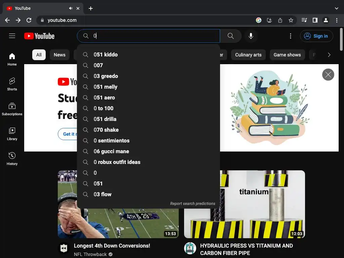Choose the '051 melly' suggestion

pos(148,87)
